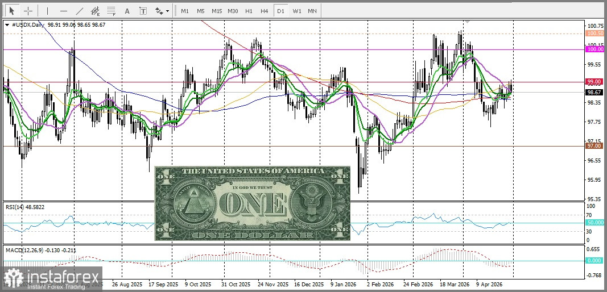Select the vertical line drawing tool

[47, 11]
